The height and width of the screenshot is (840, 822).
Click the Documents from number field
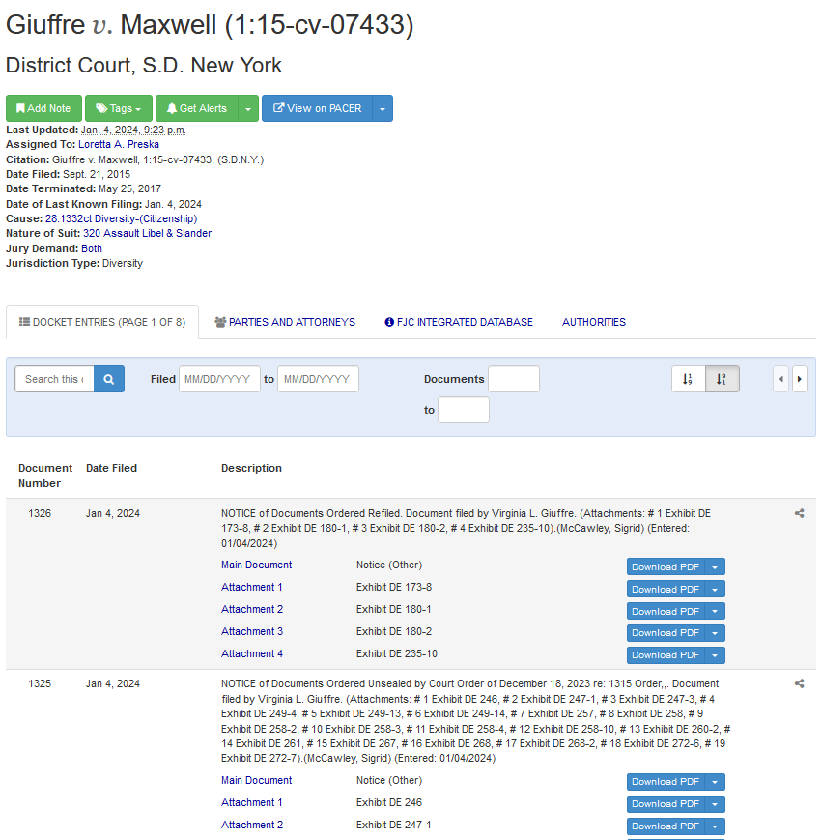(x=514, y=379)
